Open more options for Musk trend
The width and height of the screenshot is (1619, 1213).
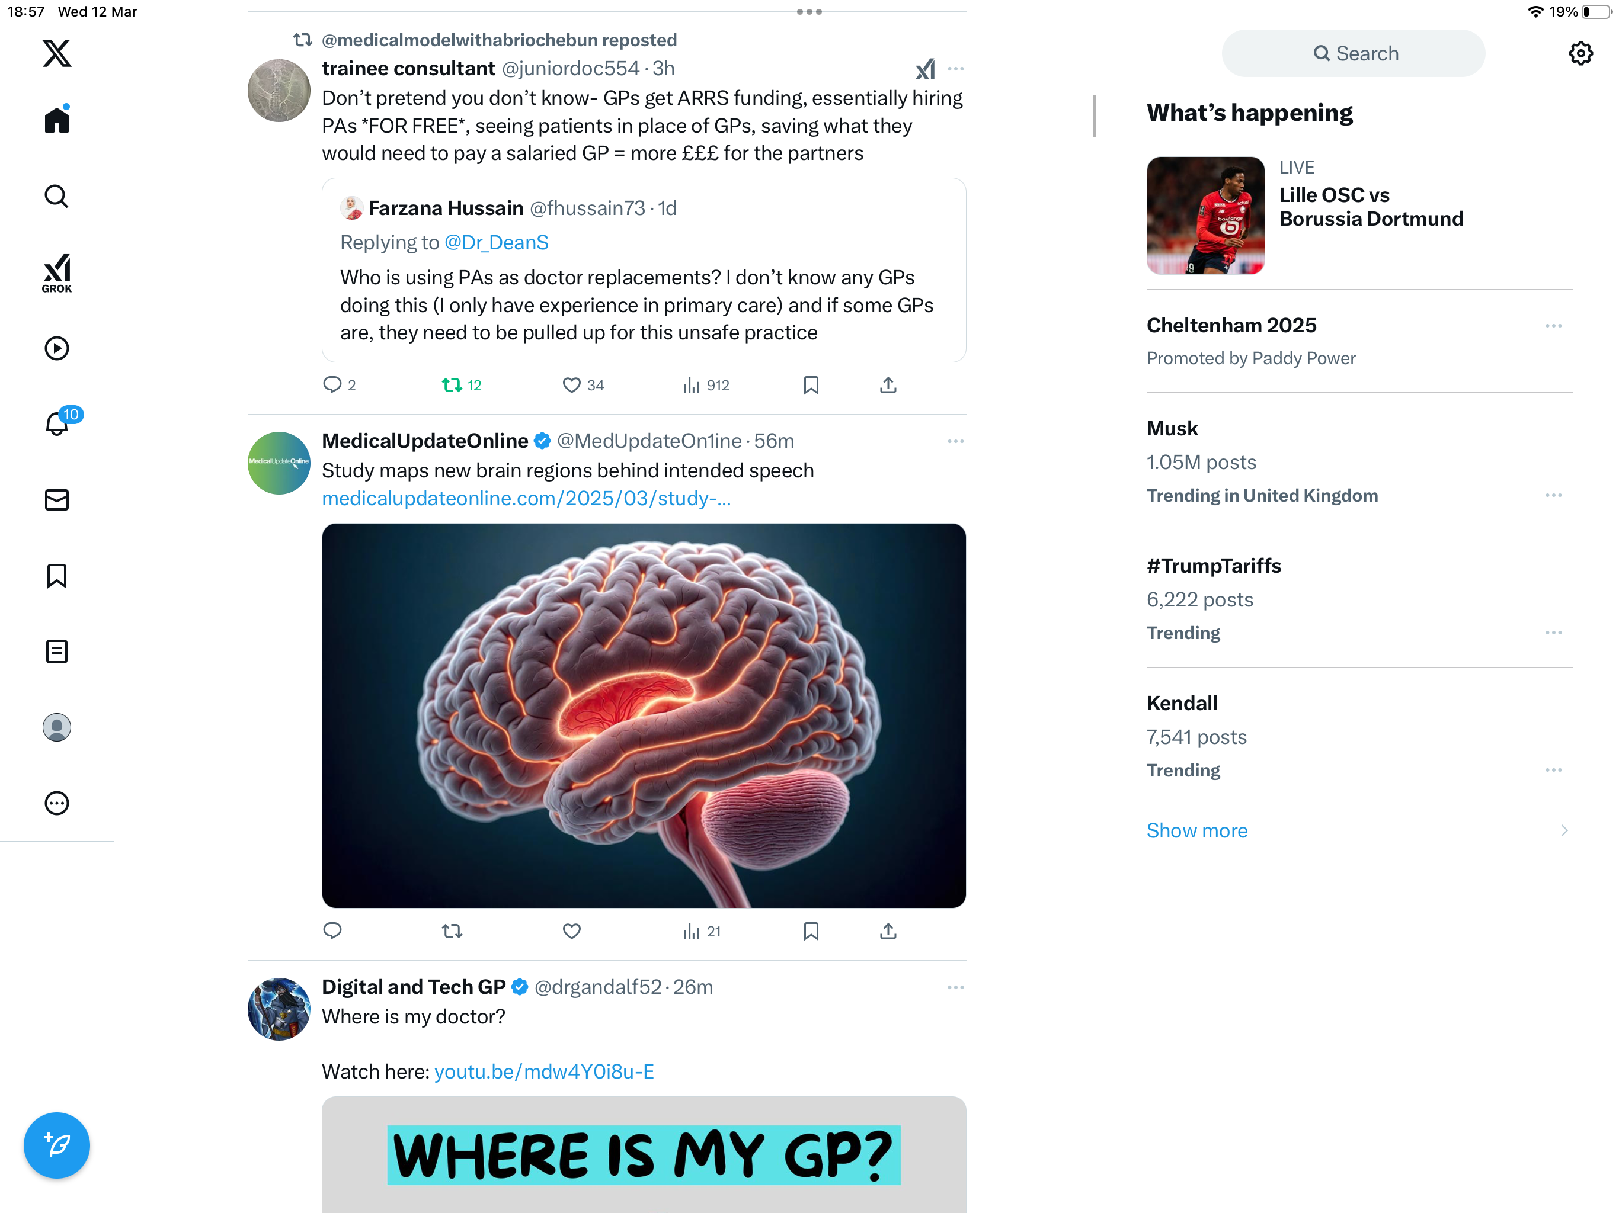1553,495
